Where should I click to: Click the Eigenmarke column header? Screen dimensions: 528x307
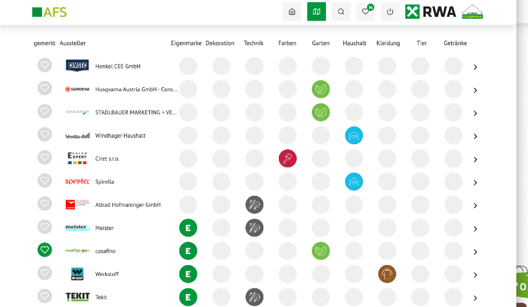coord(186,43)
